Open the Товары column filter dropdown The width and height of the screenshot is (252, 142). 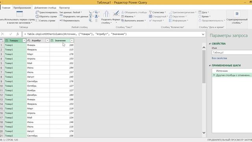pyautogui.click(x=24, y=41)
